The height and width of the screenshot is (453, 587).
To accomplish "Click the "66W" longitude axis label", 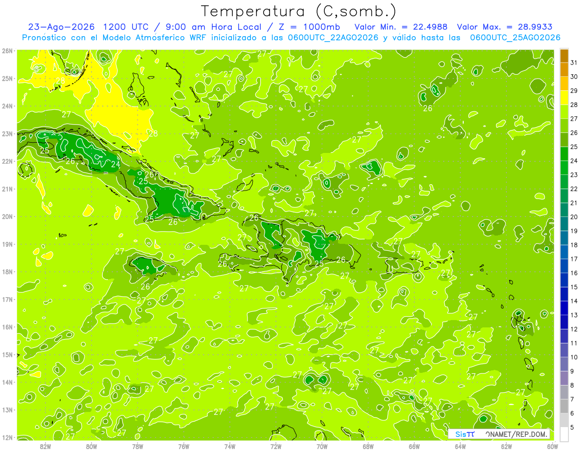I will click(x=414, y=446).
